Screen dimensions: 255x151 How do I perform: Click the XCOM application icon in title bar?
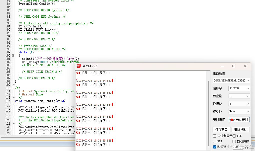(x=79, y=66)
